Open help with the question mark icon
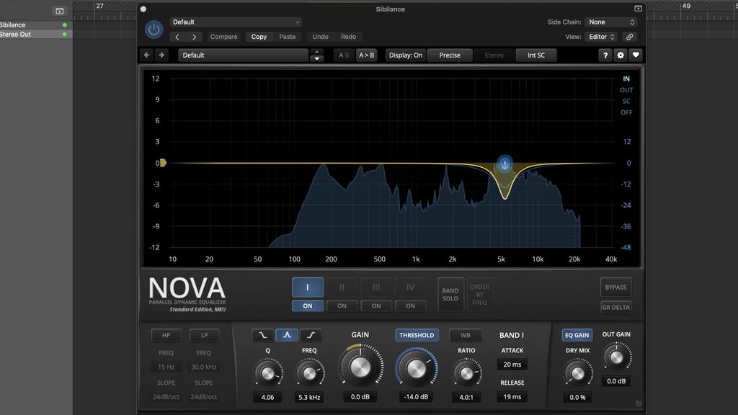The width and height of the screenshot is (738, 415). tap(605, 55)
